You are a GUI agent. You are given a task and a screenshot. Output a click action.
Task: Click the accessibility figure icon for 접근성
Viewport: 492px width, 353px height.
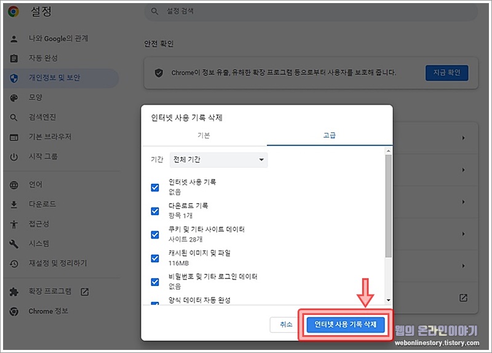point(14,224)
